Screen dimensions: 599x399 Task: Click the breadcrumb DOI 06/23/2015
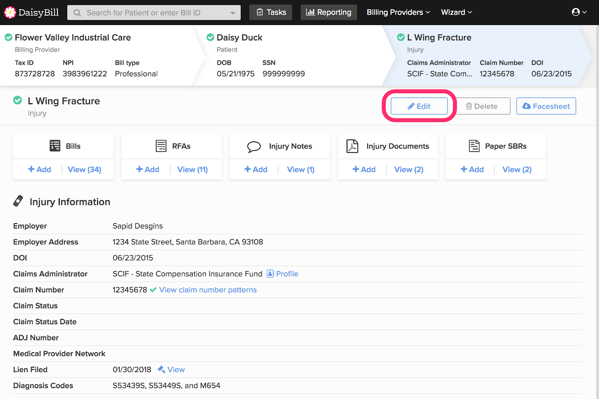552,74
